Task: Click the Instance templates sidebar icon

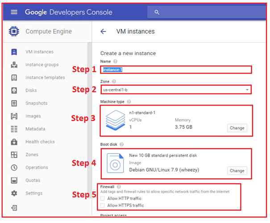Action: tap(14, 77)
